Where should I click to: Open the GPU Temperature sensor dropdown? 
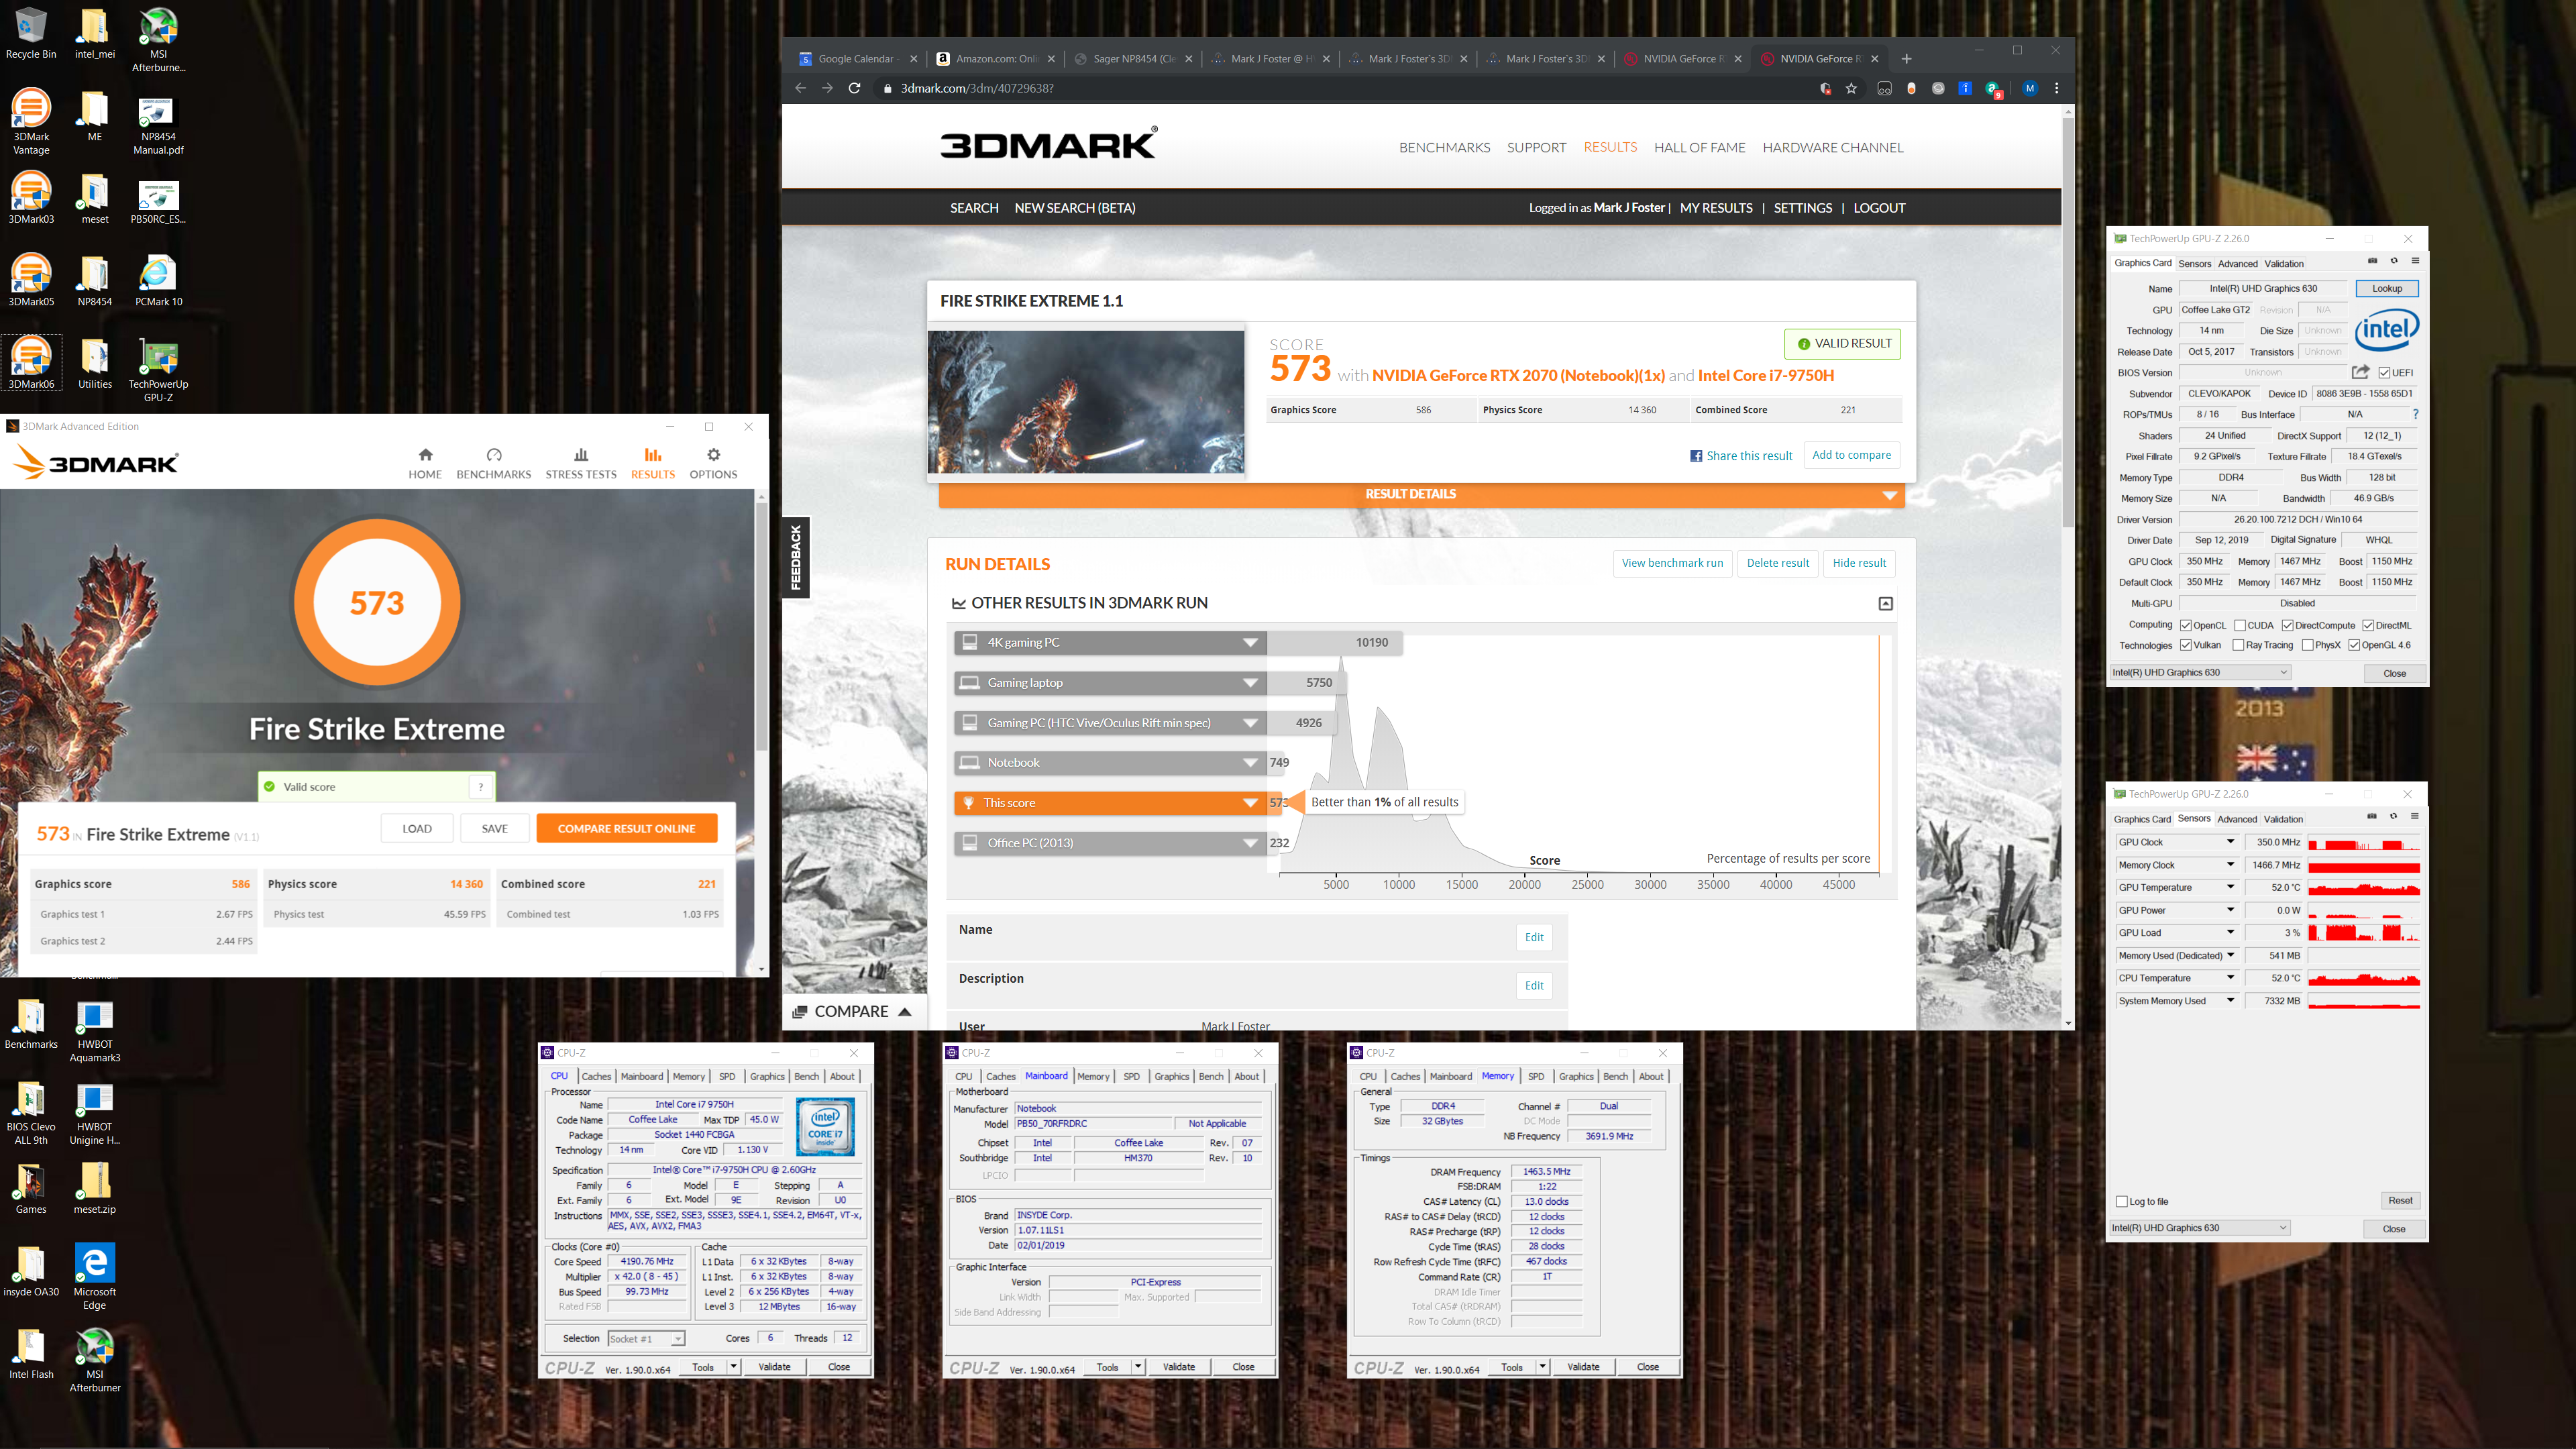[x=2230, y=887]
